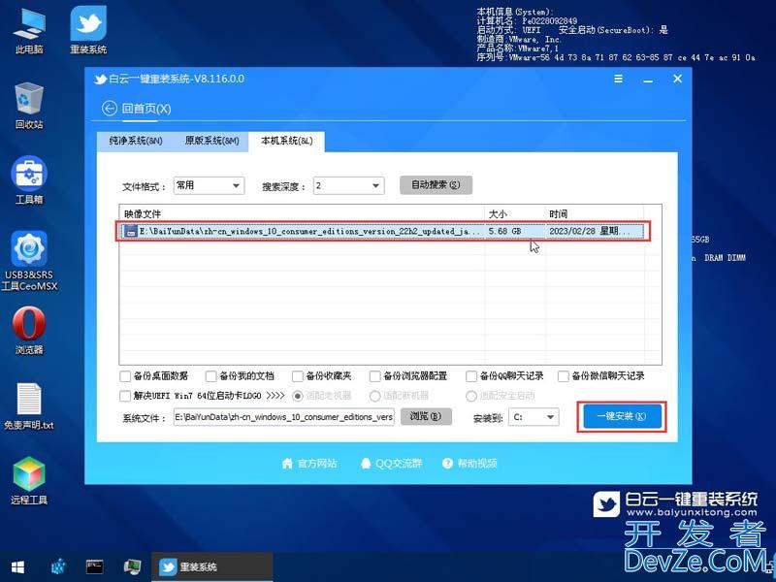Click the back arrow circle icon
The width and height of the screenshot is (776, 582).
point(109,109)
